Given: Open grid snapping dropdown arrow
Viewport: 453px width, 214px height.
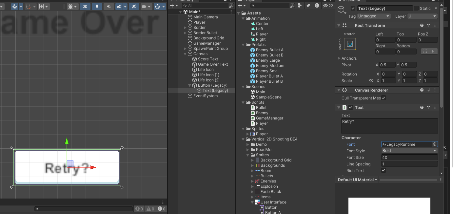Looking at the screenshot, I should pyautogui.click(x=21, y=7).
